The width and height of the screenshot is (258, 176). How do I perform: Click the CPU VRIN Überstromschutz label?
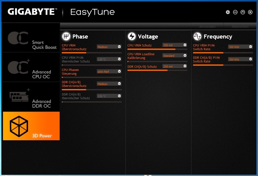pos(74,47)
